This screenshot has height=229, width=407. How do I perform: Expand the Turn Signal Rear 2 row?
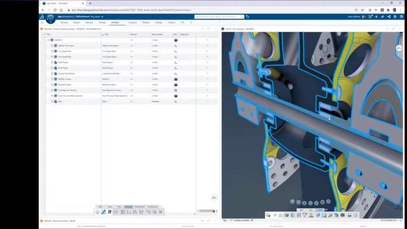tap(52, 57)
